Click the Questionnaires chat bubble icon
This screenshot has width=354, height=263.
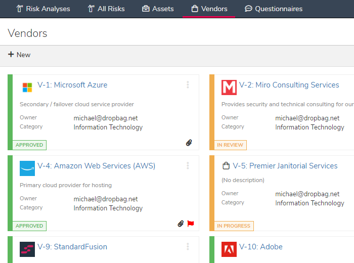pyautogui.click(x=248, y=9)
